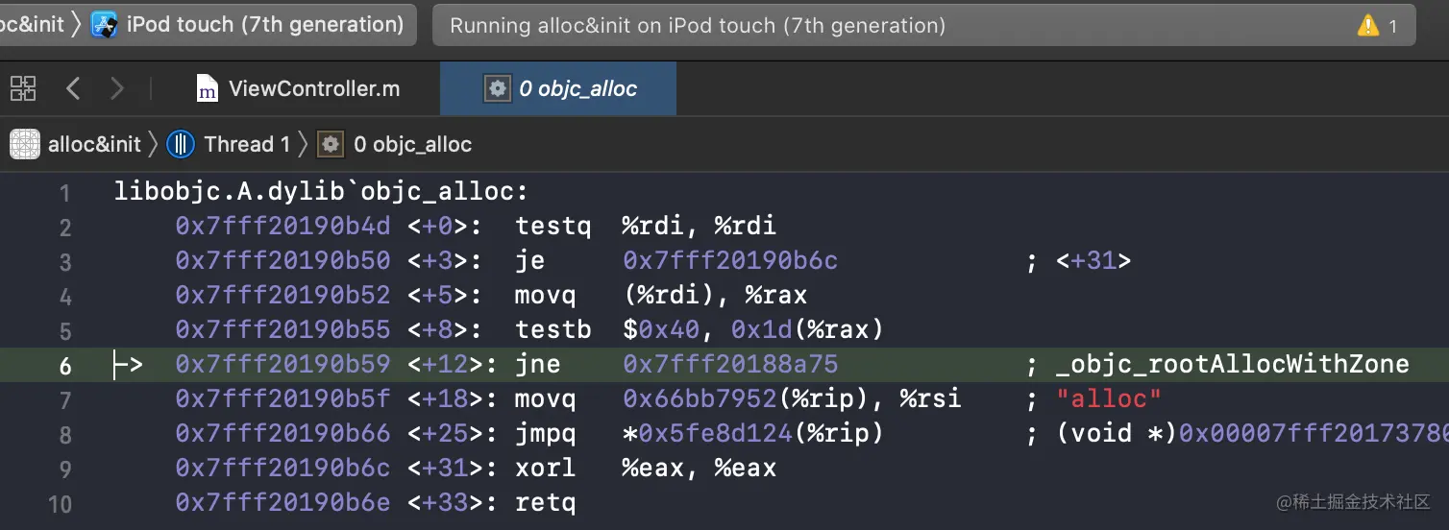The width and height of the screenshot is (1449, 530).
Task: Go back with the left chevron
Action: tap(73, 89)
